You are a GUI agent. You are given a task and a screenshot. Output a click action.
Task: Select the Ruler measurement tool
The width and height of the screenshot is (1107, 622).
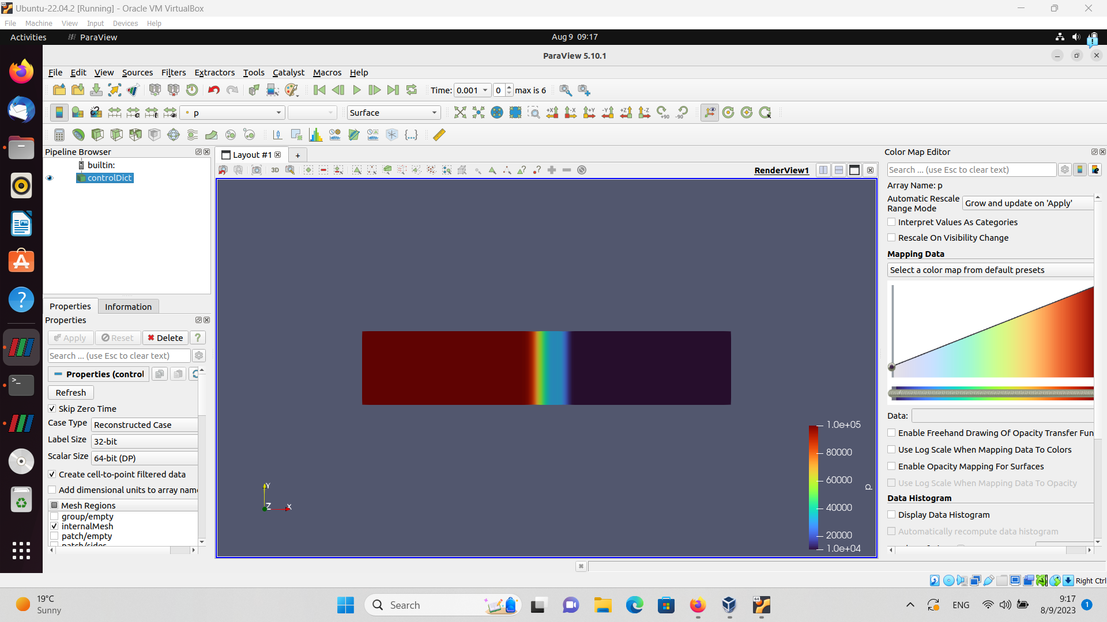[439, 135]
